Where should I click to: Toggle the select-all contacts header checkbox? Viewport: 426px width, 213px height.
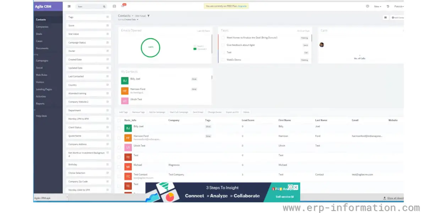[119, 120]
